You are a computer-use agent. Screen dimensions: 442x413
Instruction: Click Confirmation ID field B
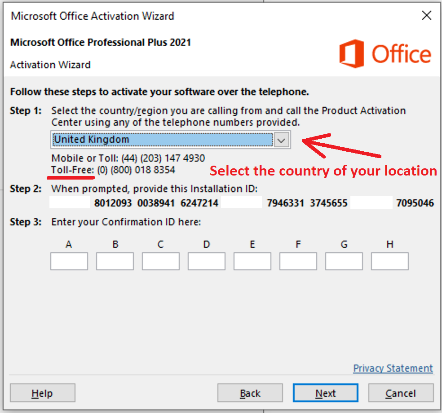pos(115,261)
